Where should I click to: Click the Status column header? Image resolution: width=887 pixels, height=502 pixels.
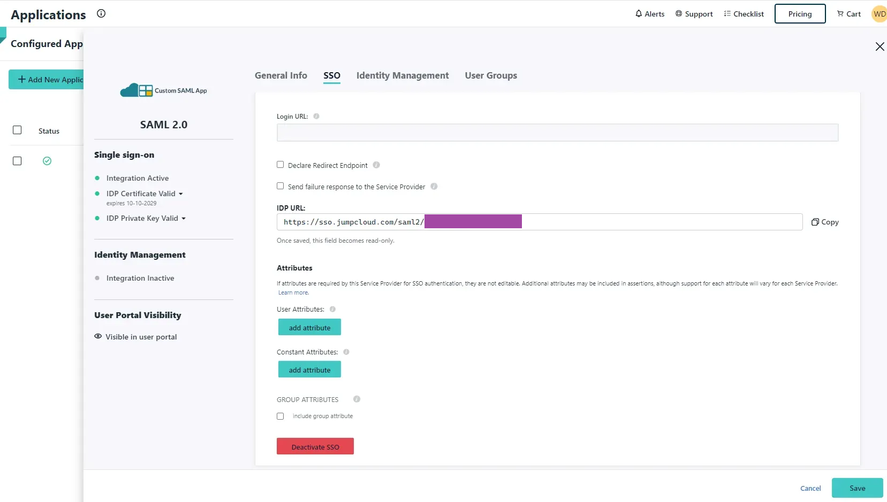[49, 131]
